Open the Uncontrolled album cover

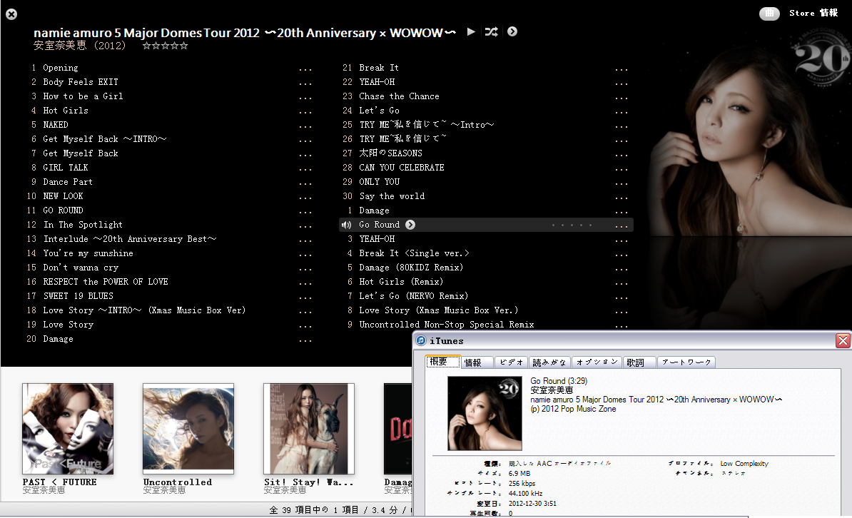188,429
